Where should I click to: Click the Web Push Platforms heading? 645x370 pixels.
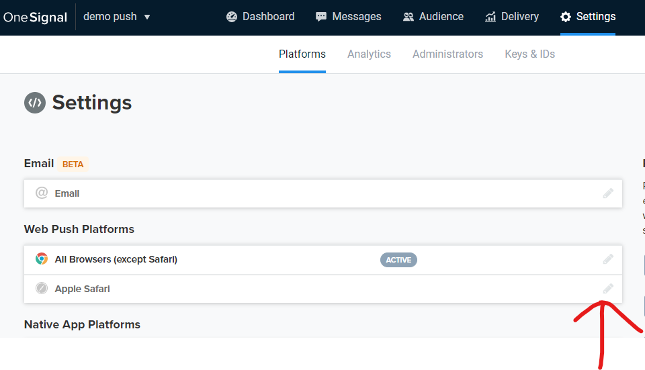point(79,229)
